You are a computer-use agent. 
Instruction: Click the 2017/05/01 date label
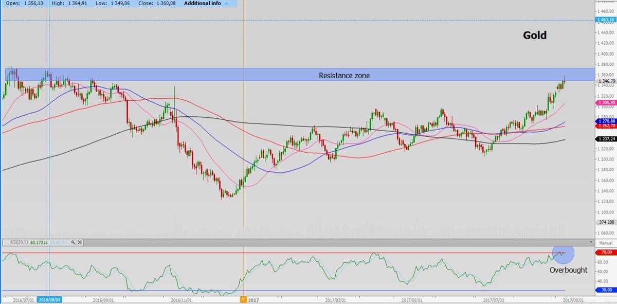click(x=412, y=299)
